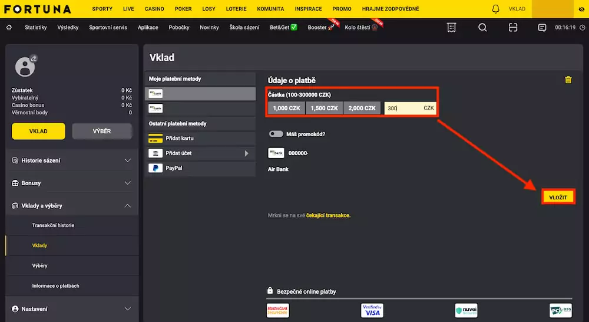Screen dimensions: 589x322
Task: Open POKER in top menu
Action: coord(183,9)
